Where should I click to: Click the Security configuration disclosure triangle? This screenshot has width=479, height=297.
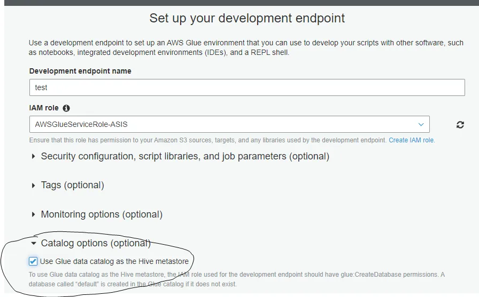34,156
